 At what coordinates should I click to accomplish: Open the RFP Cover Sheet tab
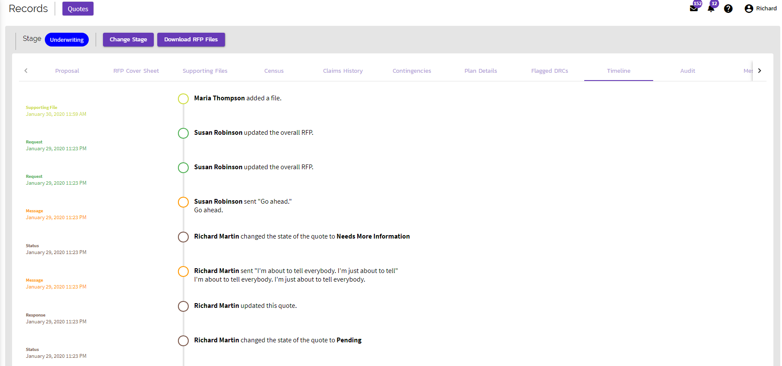136,71
